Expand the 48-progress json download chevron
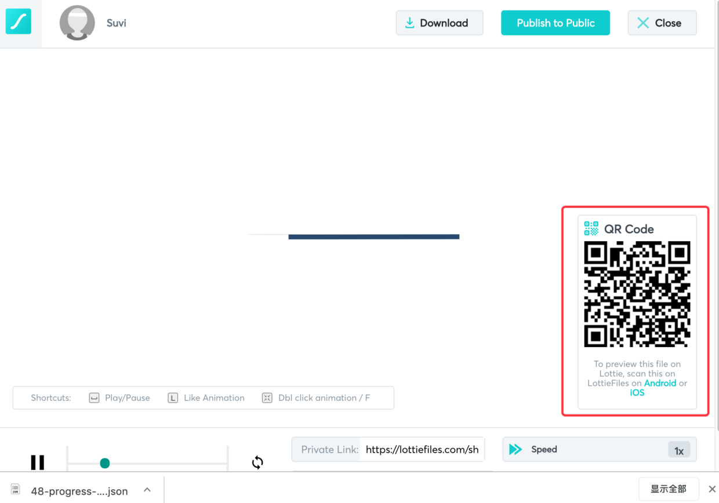 point(147,490)
